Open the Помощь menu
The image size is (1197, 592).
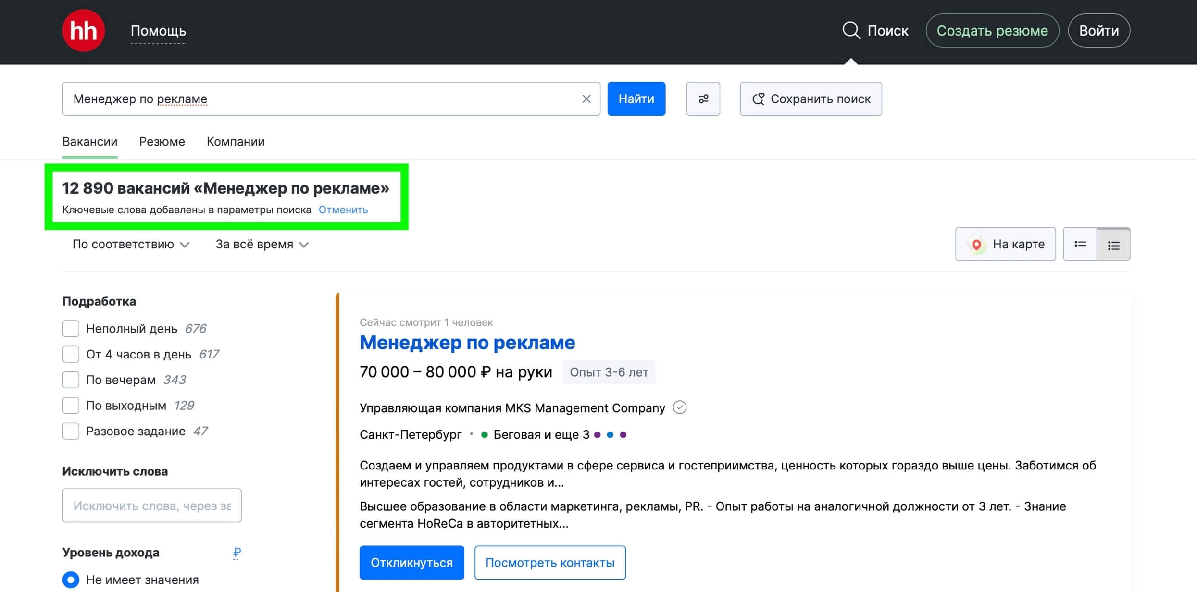[158, 31]
